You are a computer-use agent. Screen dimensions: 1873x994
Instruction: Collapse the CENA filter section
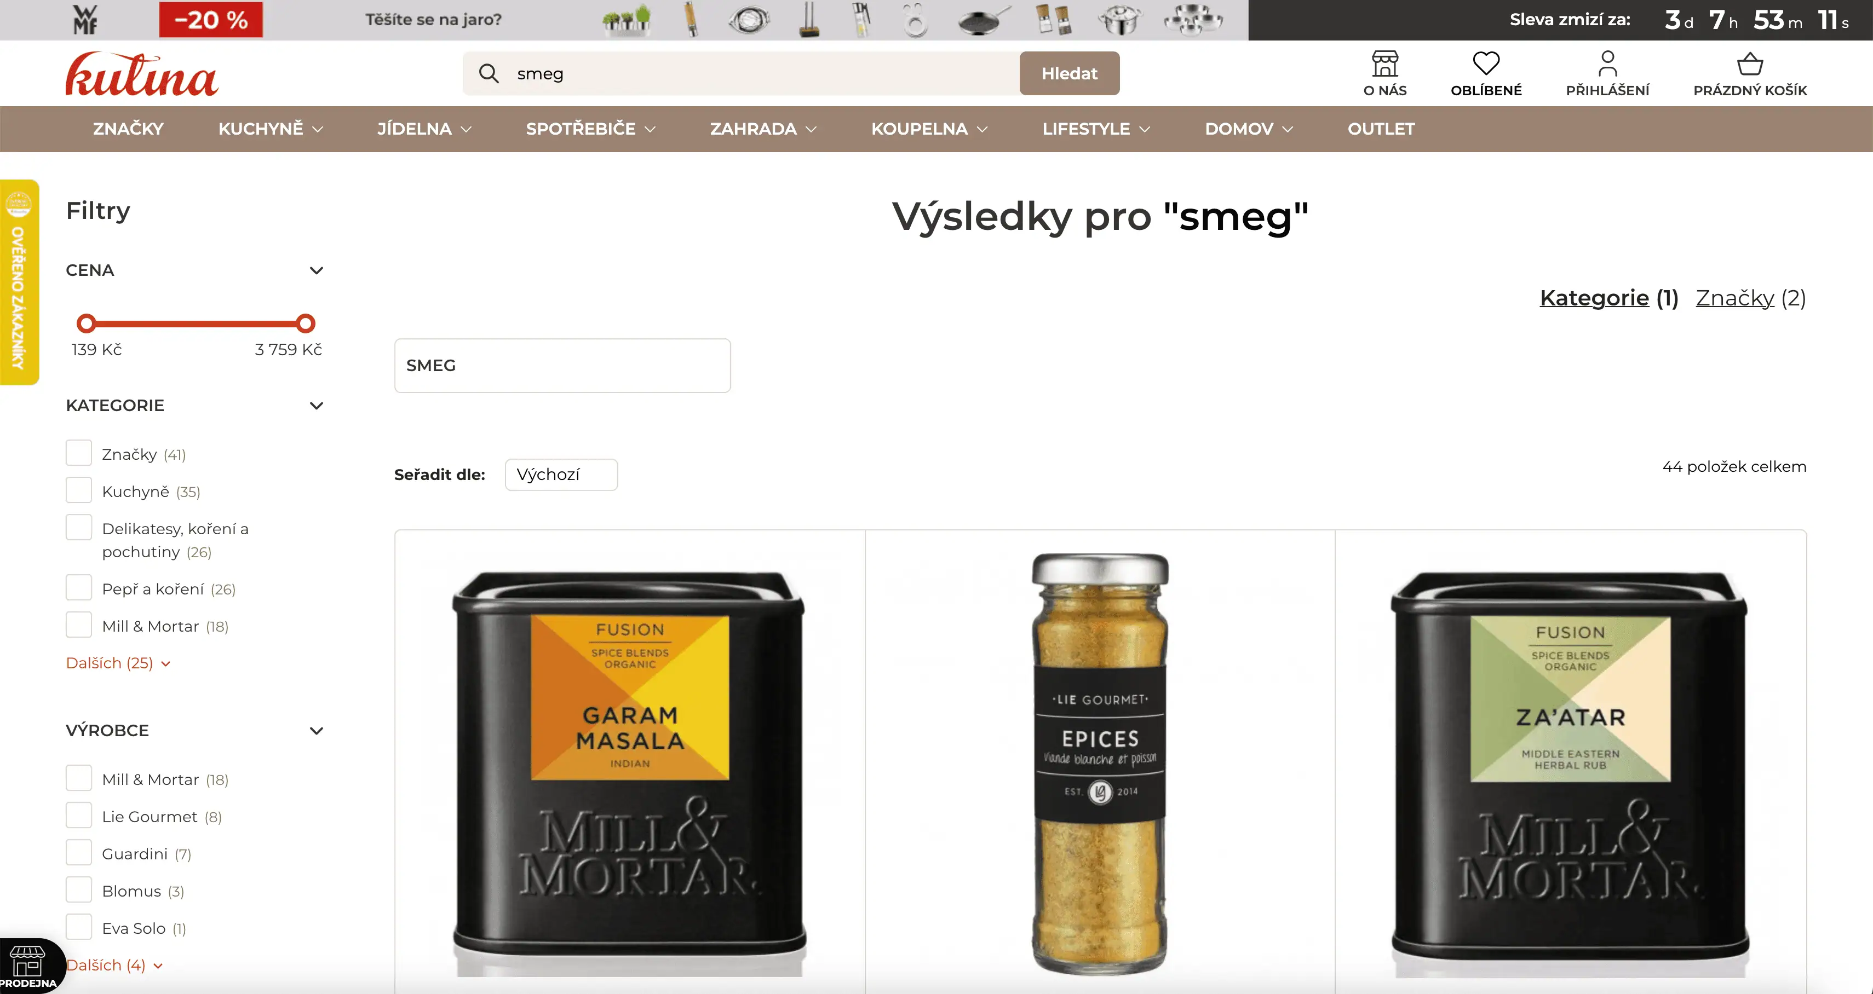point(317,270)
